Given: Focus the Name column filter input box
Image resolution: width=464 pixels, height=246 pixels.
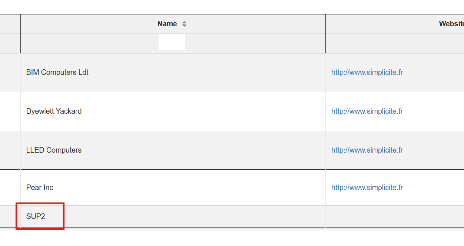Looking at the screenshot, I should pyautogui.click(x=172, y=42).
